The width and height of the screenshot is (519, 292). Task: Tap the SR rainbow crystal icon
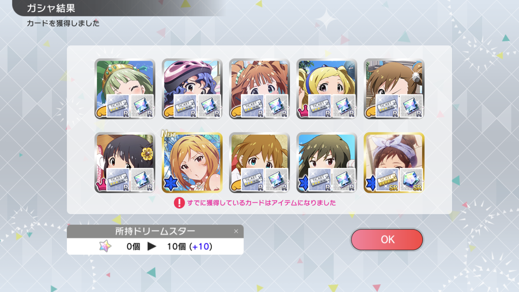[x=411, y=180]
